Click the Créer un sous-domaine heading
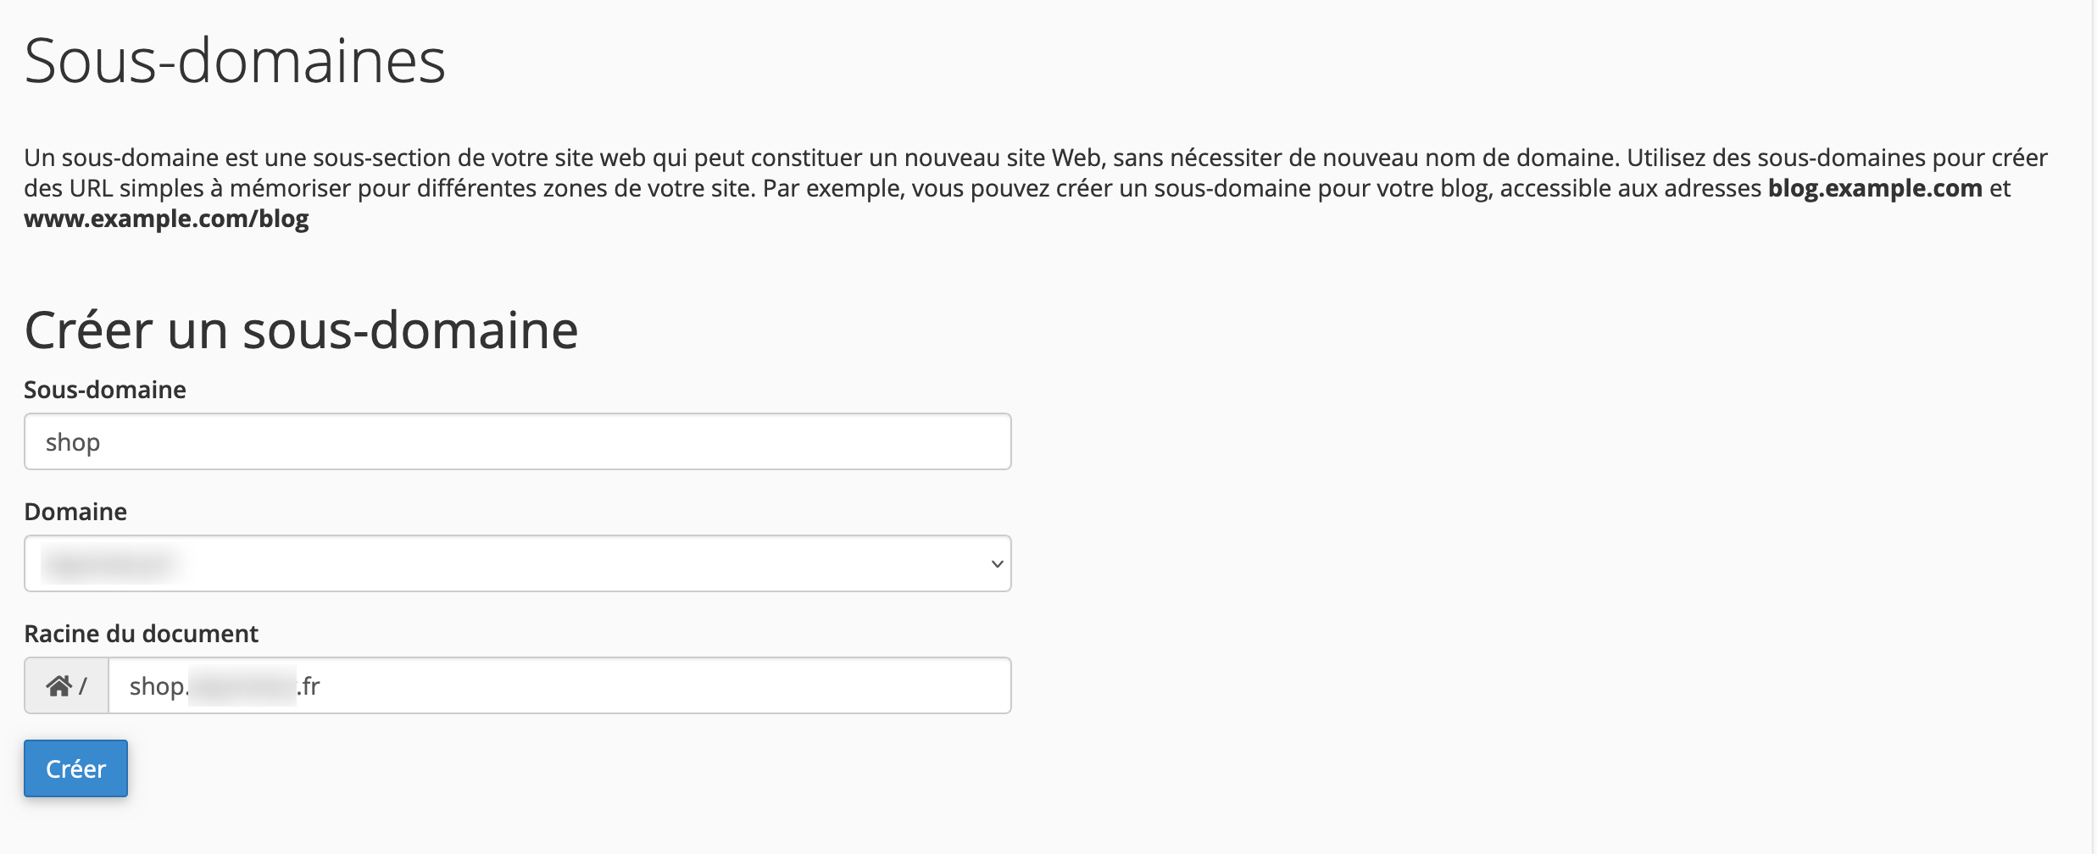Image resolution: width=2097 pixels, height=854 pixels. tap(302, 330)
